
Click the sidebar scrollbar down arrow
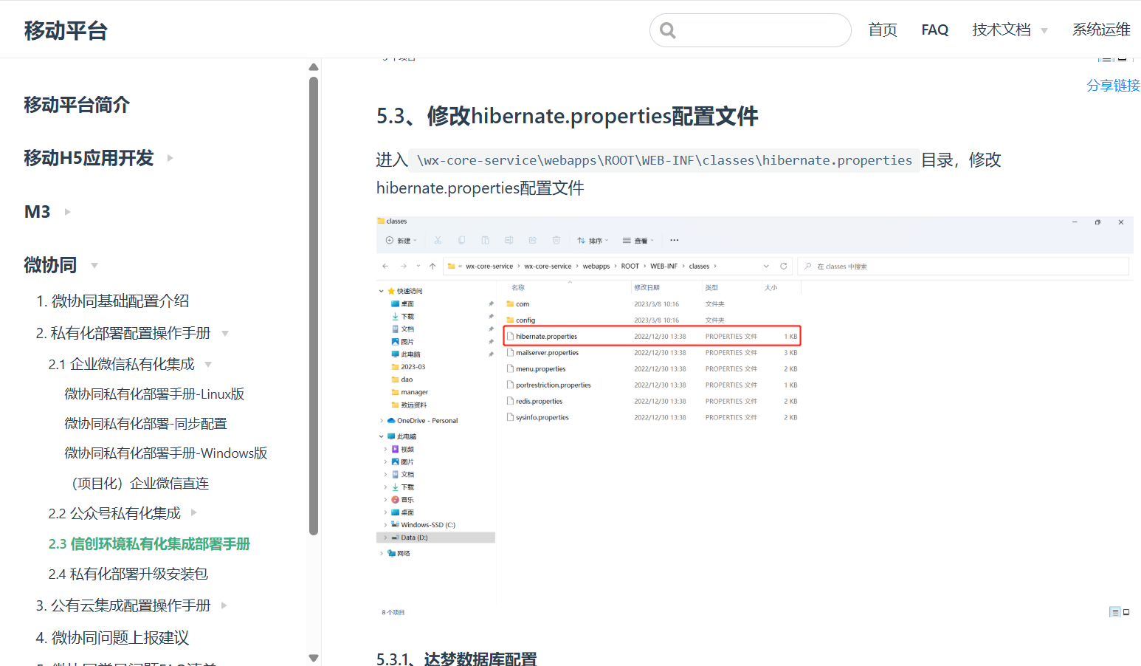coord(314,658)
